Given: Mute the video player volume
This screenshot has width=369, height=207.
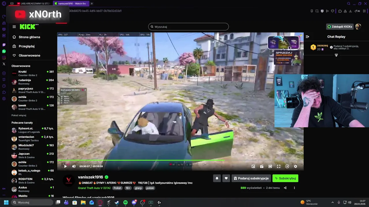Looking at the screenshot, I should 74,166.
